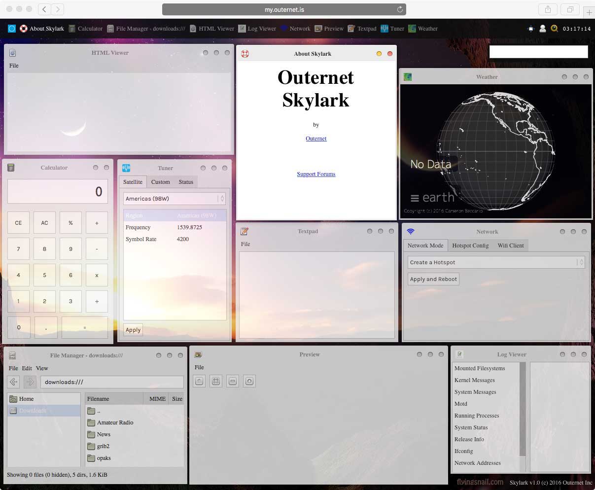Open Edit menu in File Manager

pyautogui.click(x=27, y=368)
